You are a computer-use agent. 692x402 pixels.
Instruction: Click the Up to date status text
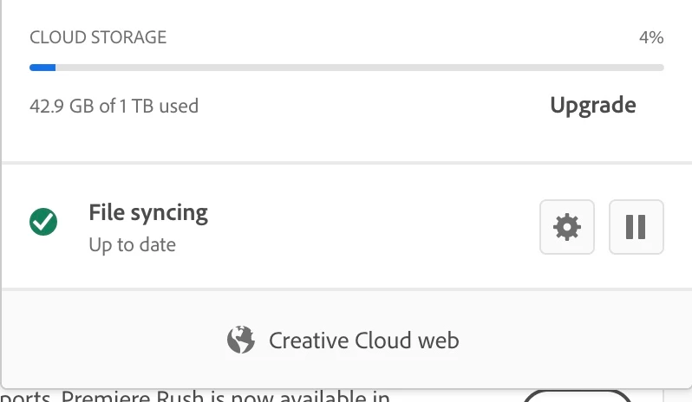132,244
